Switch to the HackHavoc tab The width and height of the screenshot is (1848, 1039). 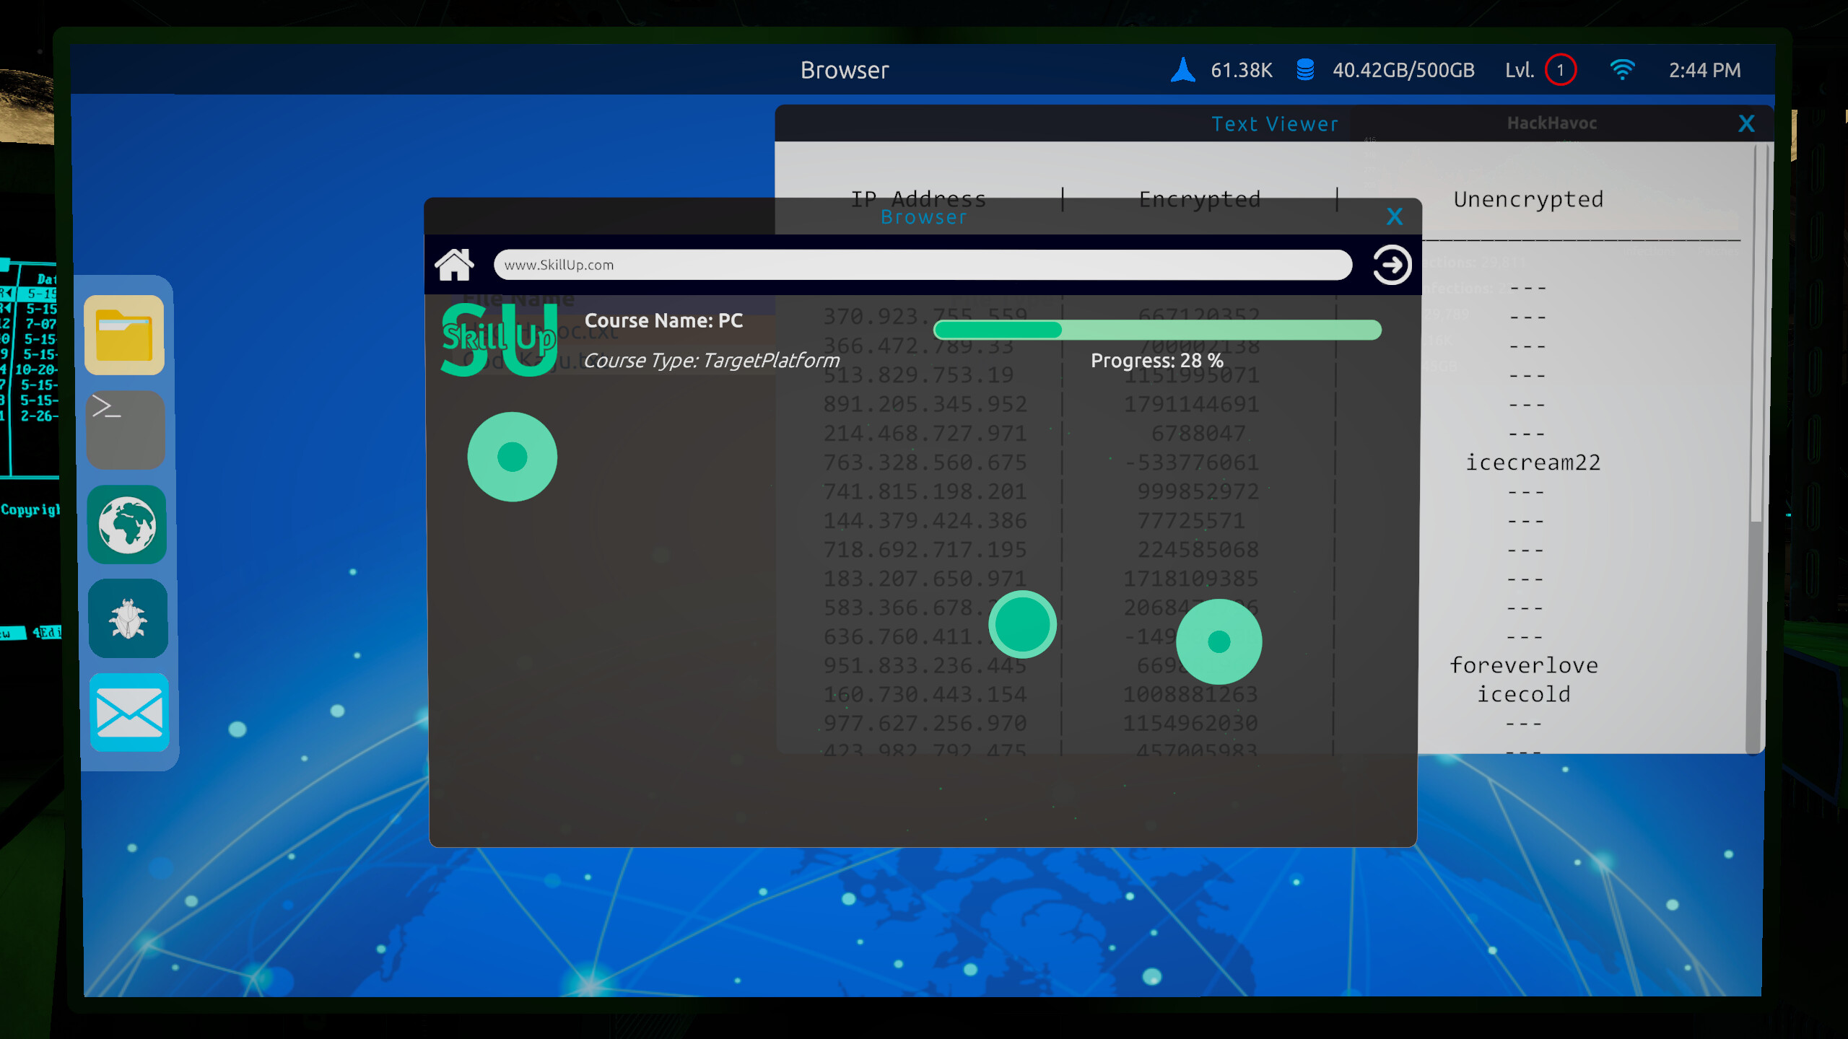(1552, 123)
